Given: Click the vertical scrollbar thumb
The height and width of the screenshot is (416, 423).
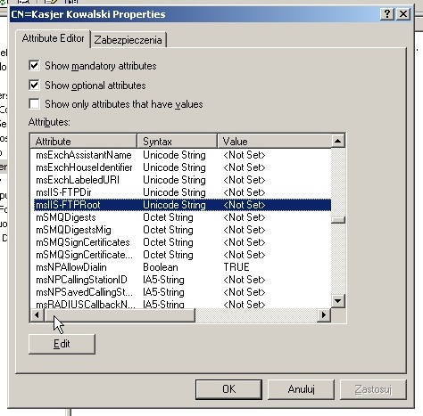Looking at the screenshot, I should click(338, 220).
